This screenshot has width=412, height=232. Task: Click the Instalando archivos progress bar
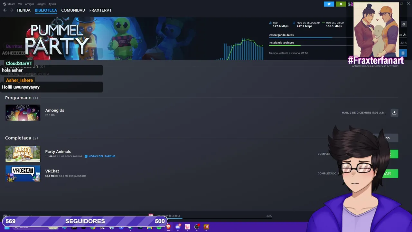[311, 45]
